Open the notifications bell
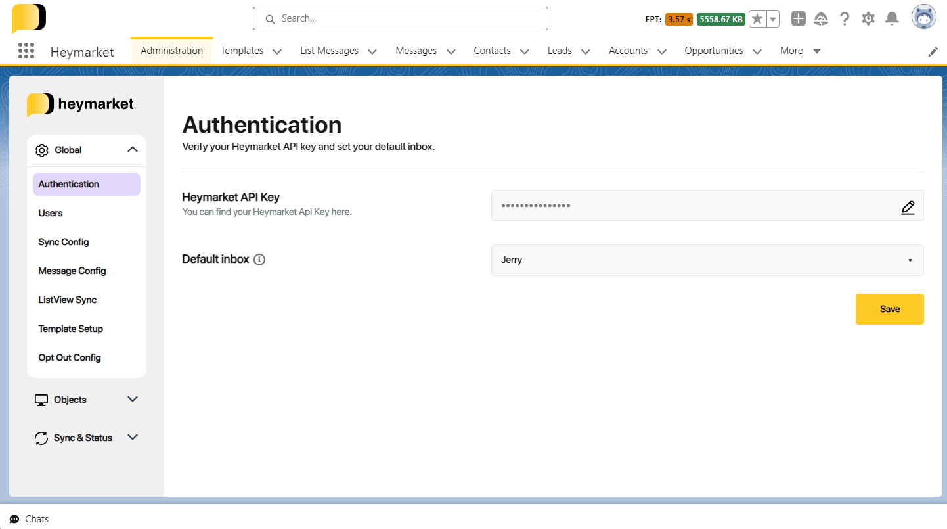Viewport: 947px width, 529px height. click(x=892, y=18)
